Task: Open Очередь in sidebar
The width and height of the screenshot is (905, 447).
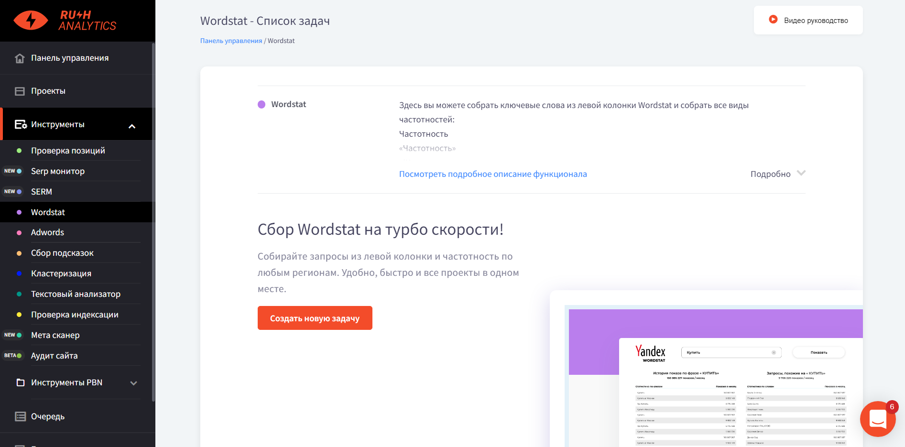Action: [48, 416]
